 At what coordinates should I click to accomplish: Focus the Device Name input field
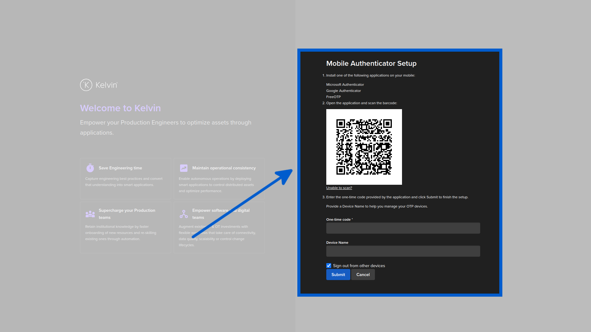click(x=403, y=251)
